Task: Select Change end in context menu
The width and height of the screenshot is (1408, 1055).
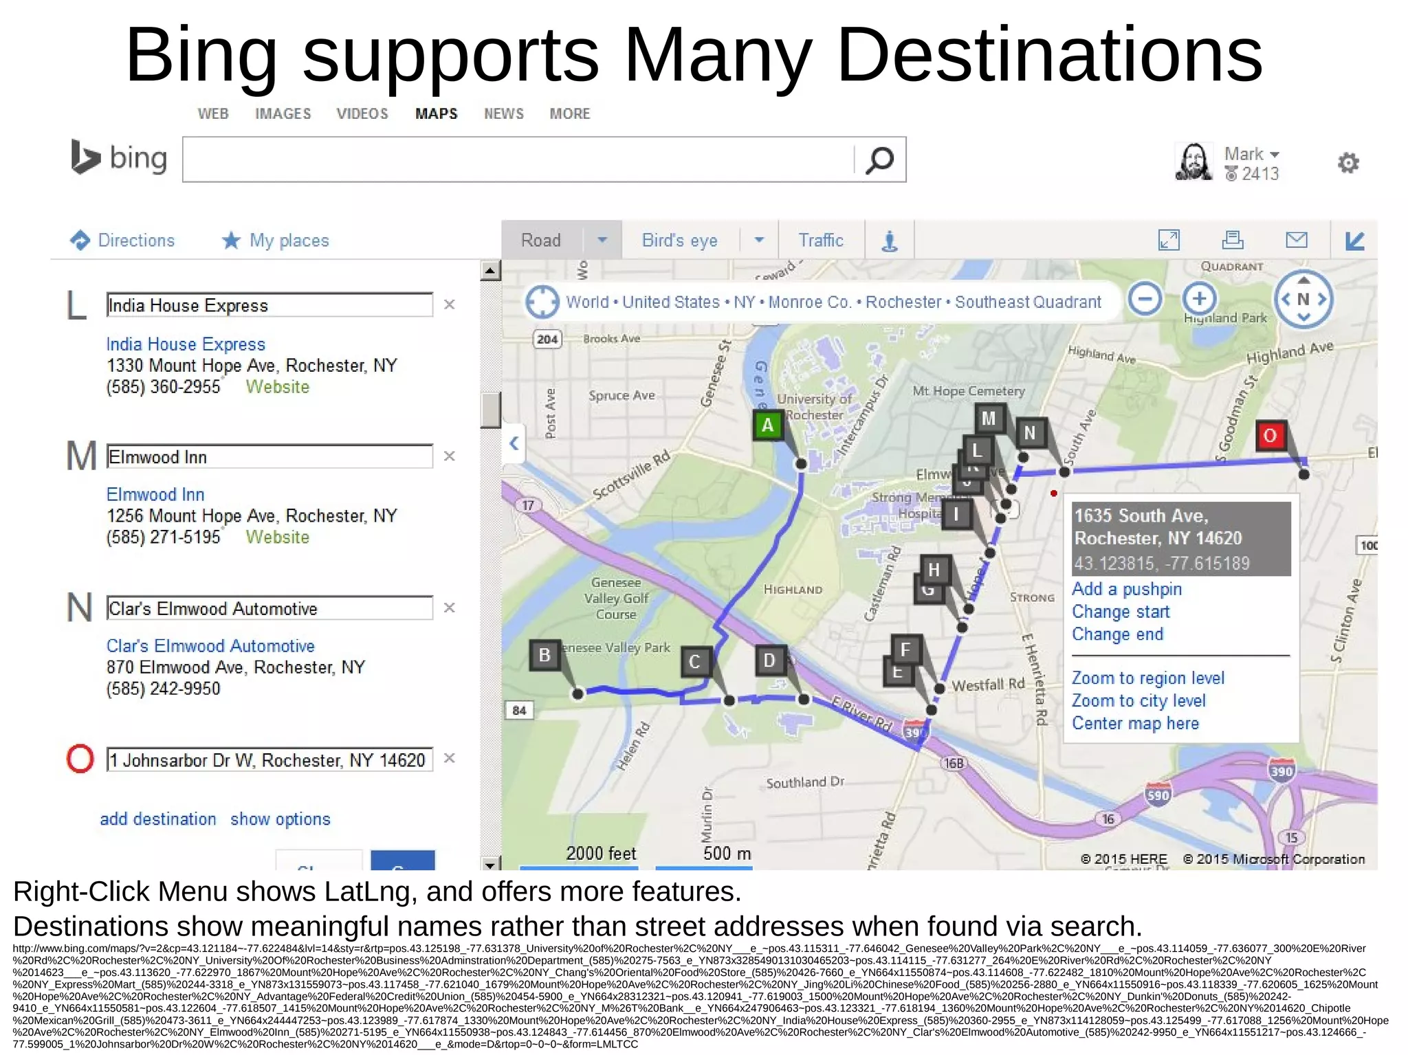Action: tap(1118, 634)
